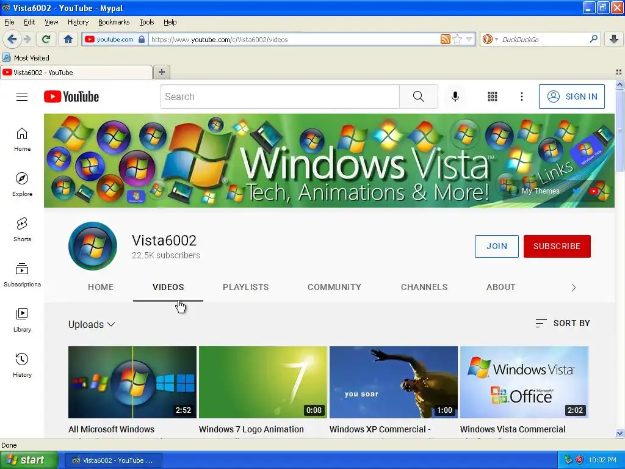Image resolution: width=625 pixels, height=469 pixels.
Task: Click the security shield tray icon
Action: tap(580, 460)
